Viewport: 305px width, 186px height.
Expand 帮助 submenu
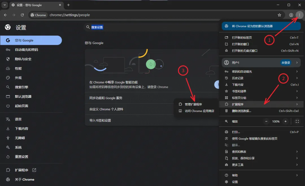pyautogui.click(x=261, y=175)
